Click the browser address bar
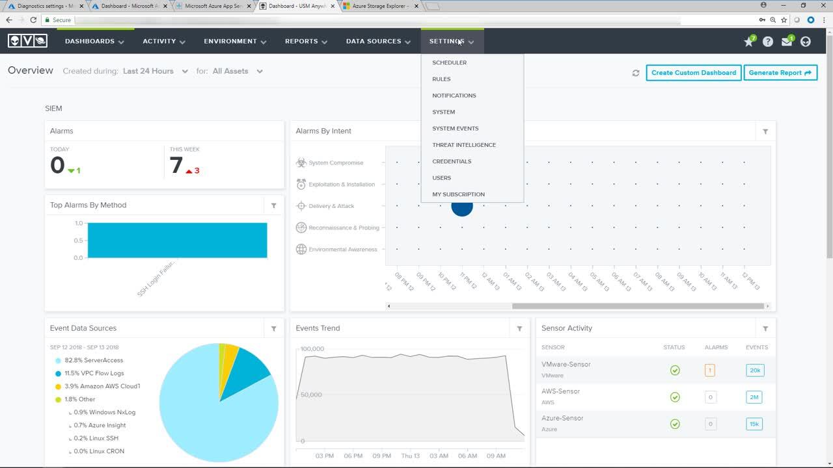Screen dimensions: 833x468 377,20
